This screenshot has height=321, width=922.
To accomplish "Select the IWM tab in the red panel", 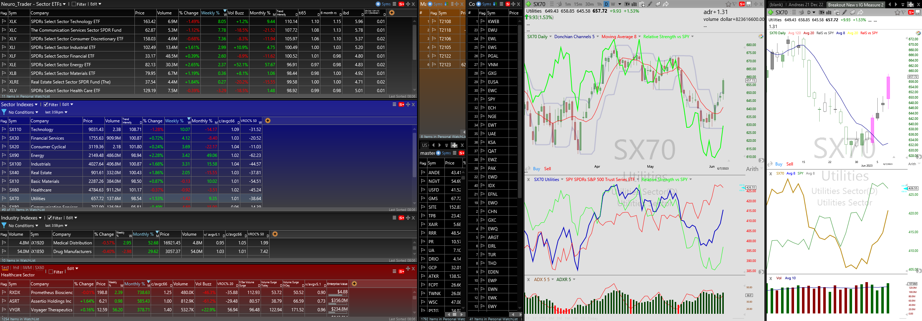I will [x=27, y=268].
